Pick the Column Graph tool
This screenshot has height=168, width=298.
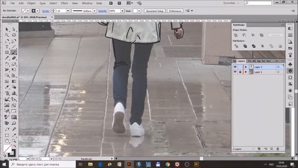click(14, 93)
